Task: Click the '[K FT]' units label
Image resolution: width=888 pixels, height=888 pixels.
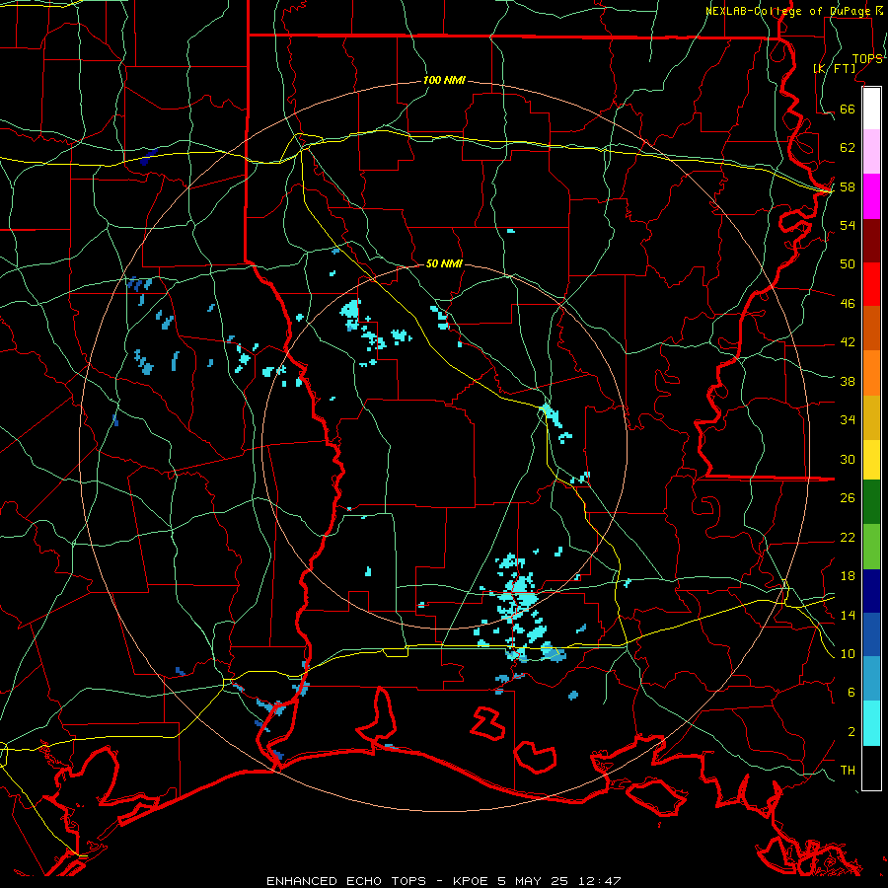Action: 834,68
